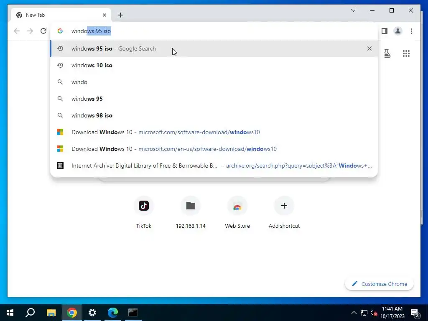
Task: Open a new tab with the plus button
Action: (x=120, y=15)
